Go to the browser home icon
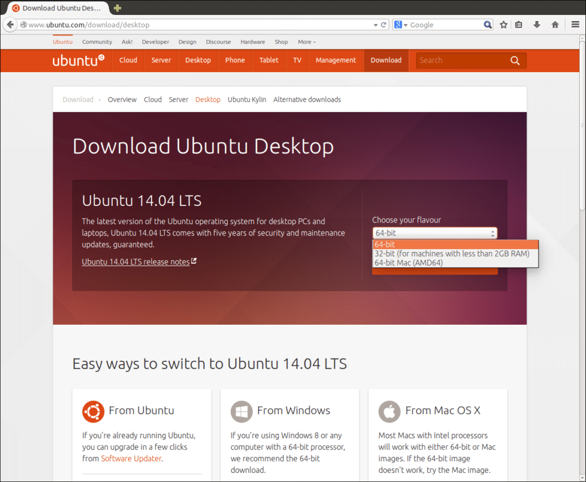The height and width of the screenshot is (482, 586). [555, 25]
